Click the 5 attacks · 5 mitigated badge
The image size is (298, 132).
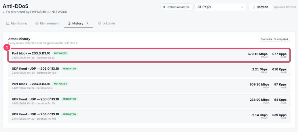274,39
